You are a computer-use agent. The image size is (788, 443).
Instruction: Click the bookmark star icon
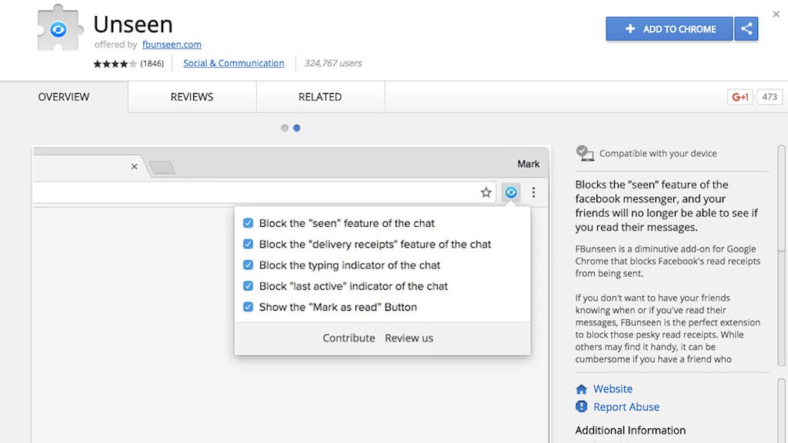[486, 192]
